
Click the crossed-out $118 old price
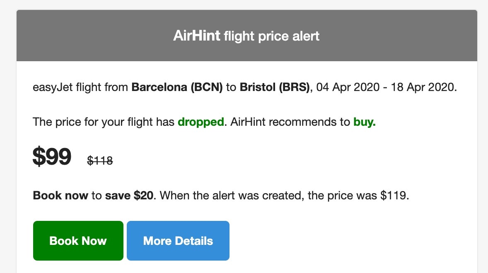[x=100, y=160]
